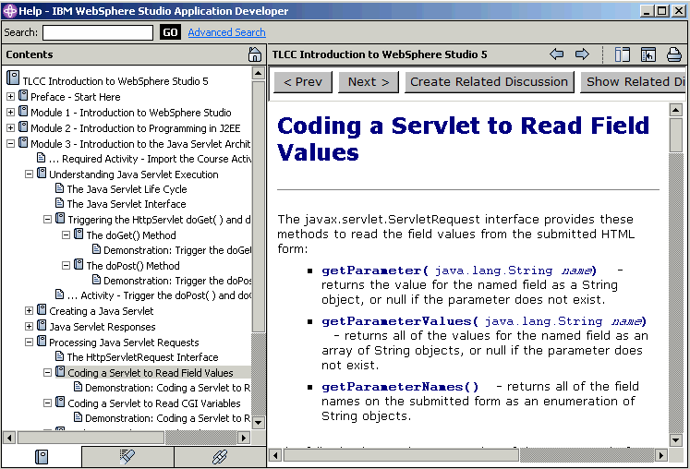Viewport: 690px width, 469px height.
Task: Click page icon of Java Servlet Life Cycle
Action: click(59, 188)
